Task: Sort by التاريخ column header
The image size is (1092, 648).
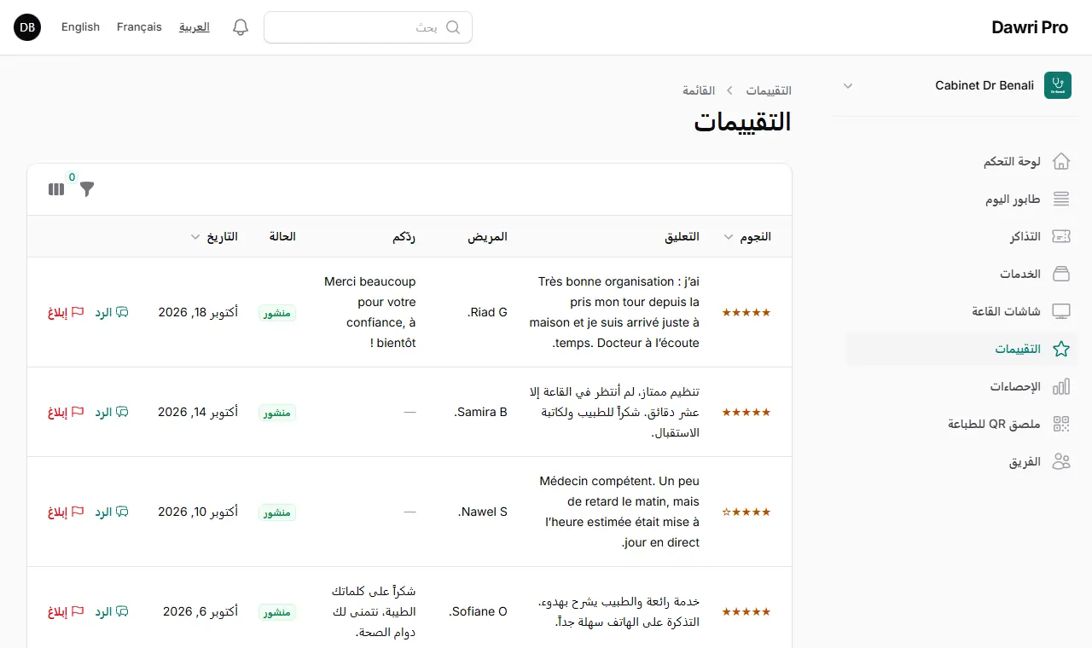Action: pyautogui.click(x=214, y=236)
